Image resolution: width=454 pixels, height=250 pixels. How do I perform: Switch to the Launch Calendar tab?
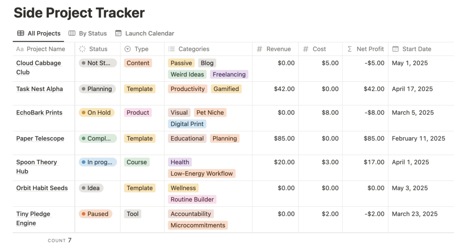coord(150,33)
